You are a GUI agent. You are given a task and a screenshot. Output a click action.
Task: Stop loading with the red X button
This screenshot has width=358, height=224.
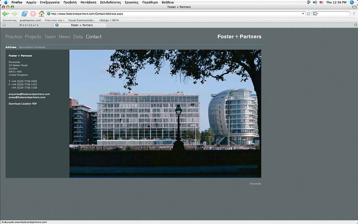tap(33, 14)
